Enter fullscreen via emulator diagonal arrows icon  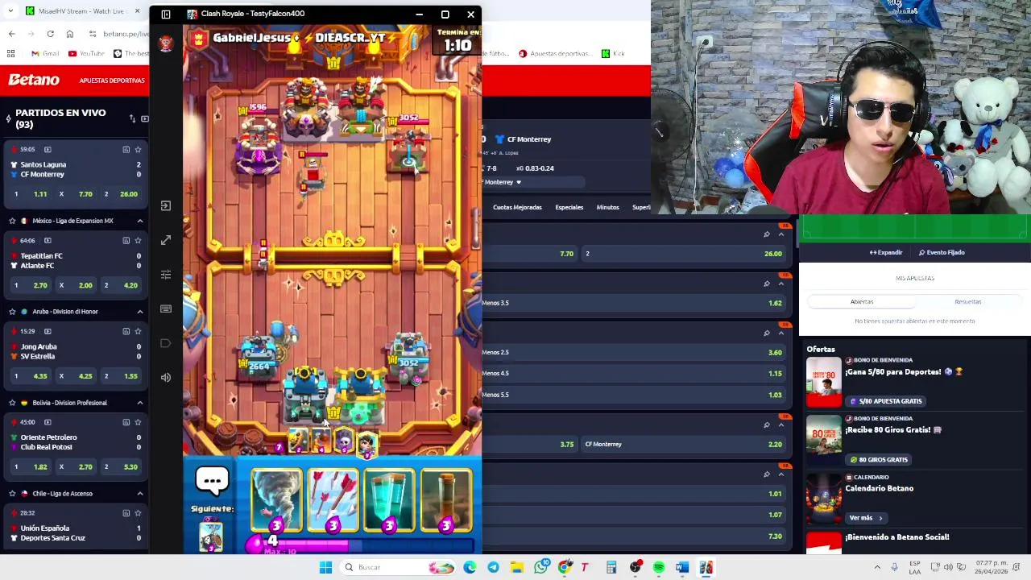point(166,240)
